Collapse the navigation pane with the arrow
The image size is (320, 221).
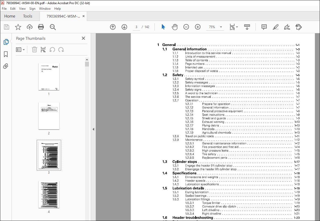coord(93,129)
